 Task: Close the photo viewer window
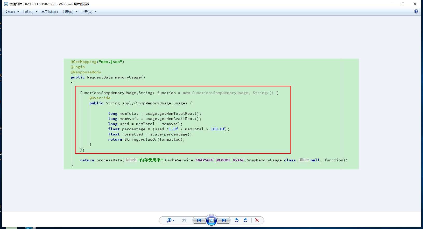(415, 4)
